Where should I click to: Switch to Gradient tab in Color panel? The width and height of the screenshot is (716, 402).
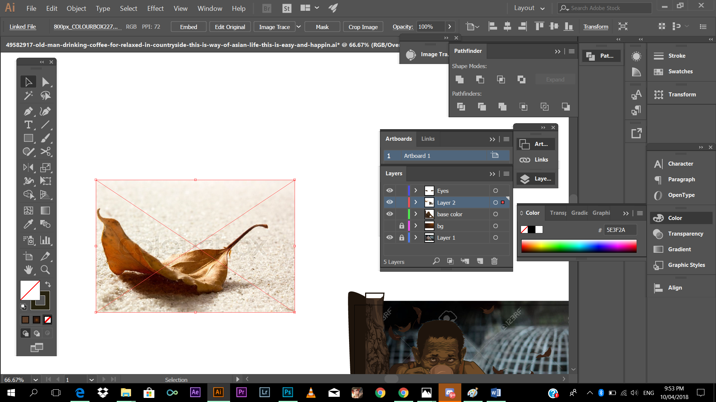click(x=579, y=213)
